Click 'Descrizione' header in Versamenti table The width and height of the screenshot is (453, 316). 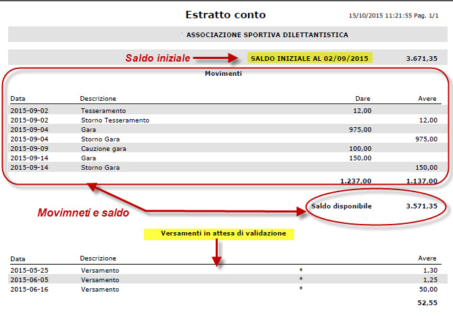point(98,258)
